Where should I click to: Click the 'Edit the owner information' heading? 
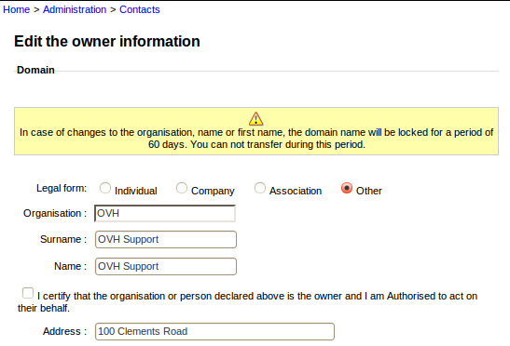(107, 42)
